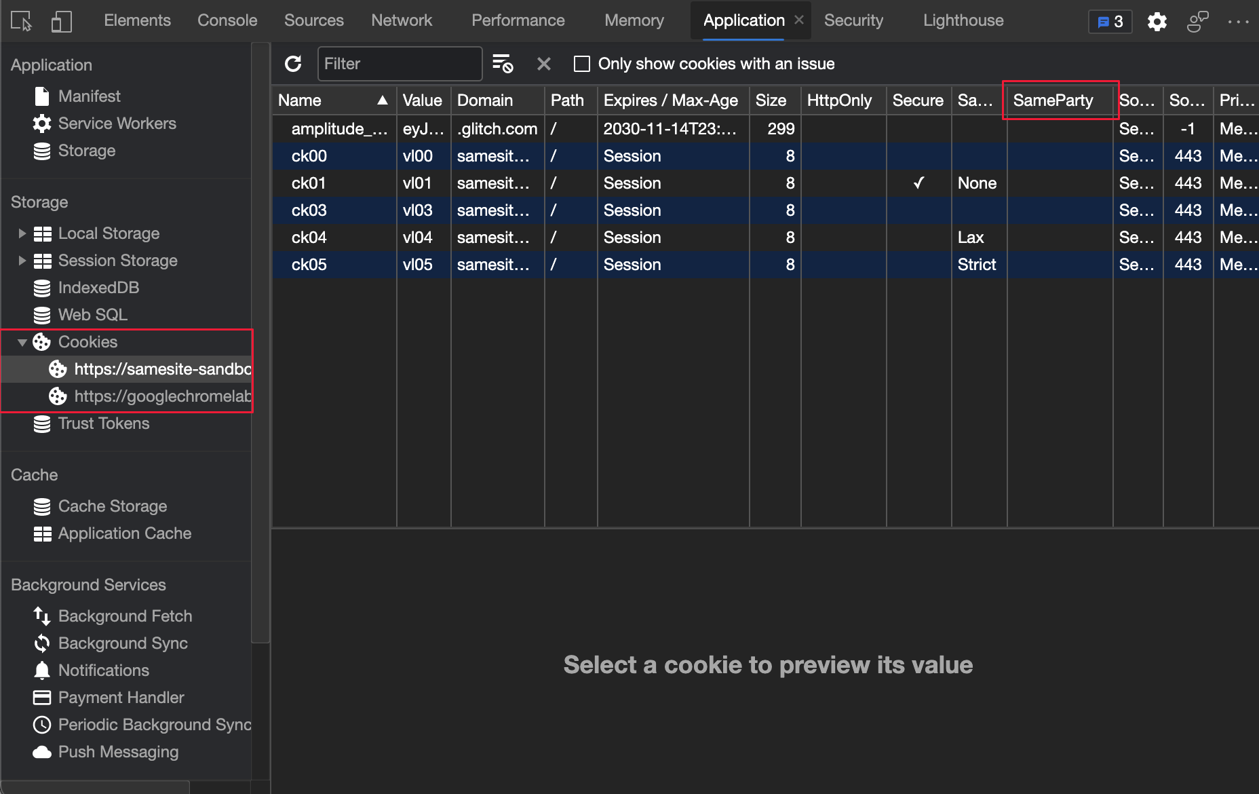1259x794 pixels.
Task: Open the Issues counter showing 3
Action: coord(1110,21)
